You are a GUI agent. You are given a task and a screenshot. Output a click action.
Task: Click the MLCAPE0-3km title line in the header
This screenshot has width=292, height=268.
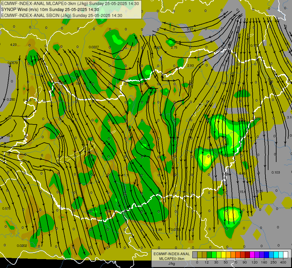(70, 4)
